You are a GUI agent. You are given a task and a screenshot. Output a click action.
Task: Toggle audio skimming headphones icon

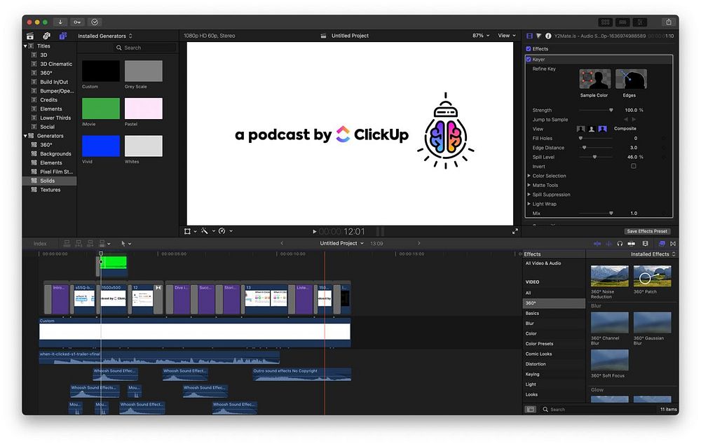point(620,244)
